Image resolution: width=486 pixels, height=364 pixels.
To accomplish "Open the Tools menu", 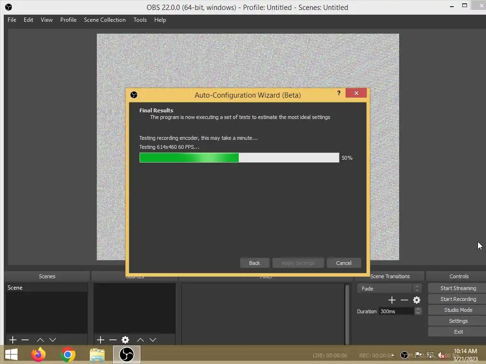I will pos(140,20).
